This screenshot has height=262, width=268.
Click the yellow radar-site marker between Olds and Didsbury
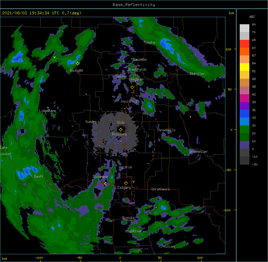[121, 130]
